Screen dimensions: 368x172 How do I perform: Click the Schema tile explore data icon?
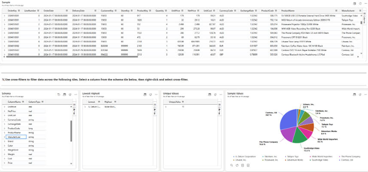coord(64,95)
